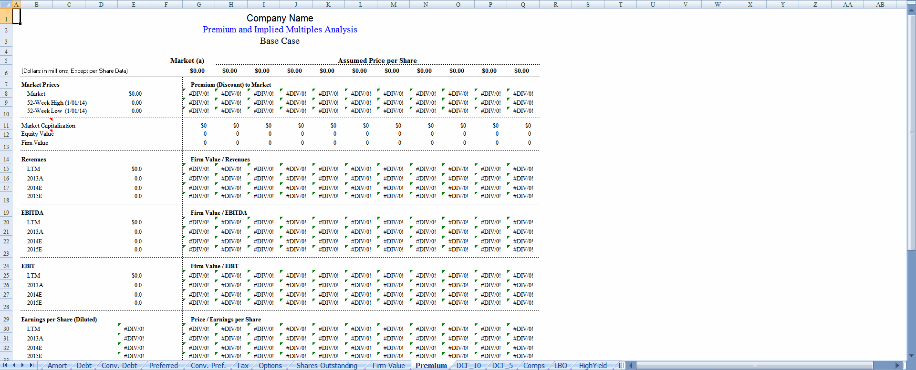Click the 52-Week High (1/01/14) label
Viewport: 916px width, 370px height.
[x=57, y=103]
